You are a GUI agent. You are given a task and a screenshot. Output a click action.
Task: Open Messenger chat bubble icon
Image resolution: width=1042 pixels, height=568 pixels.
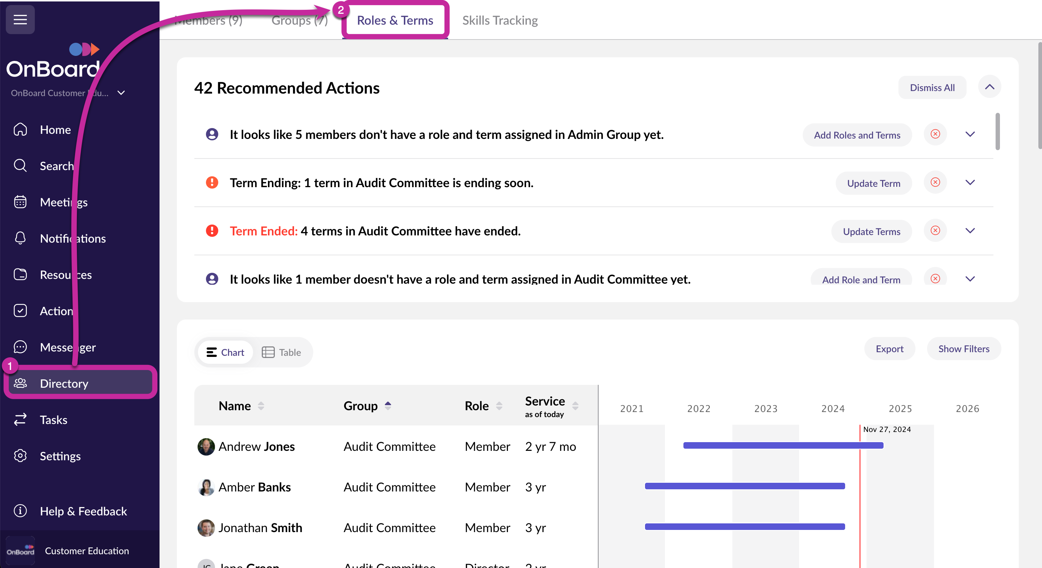coord(20,347)
